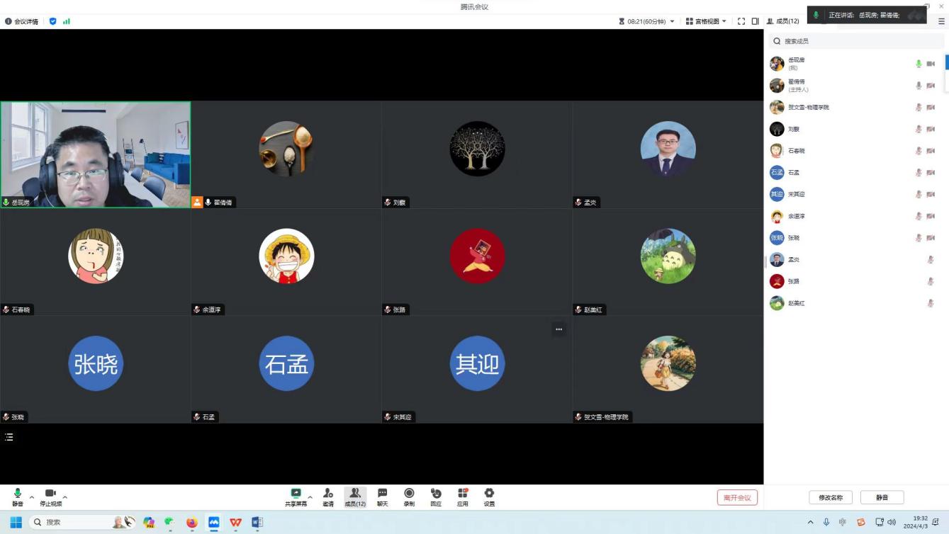
Task: Click the 回应 (Reactions) icon
Action: 436,496
